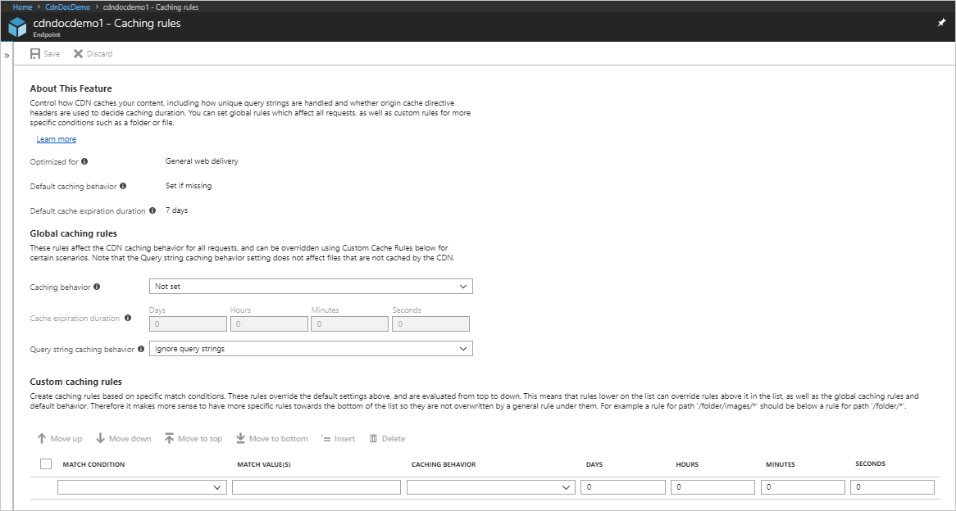Image resolution: width=956 pixels, height=511 pixels.
Task: Discard changes using the X icon
Action: pyautogui.click(x=92, y=53)
